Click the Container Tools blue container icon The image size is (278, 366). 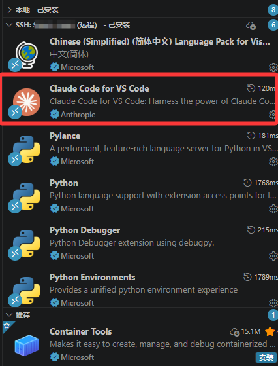tap(27, 345)
